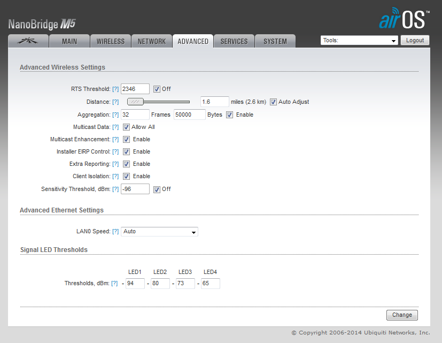Click the Aggregation Frames field
442x343 pixels.
click(135, 115)
